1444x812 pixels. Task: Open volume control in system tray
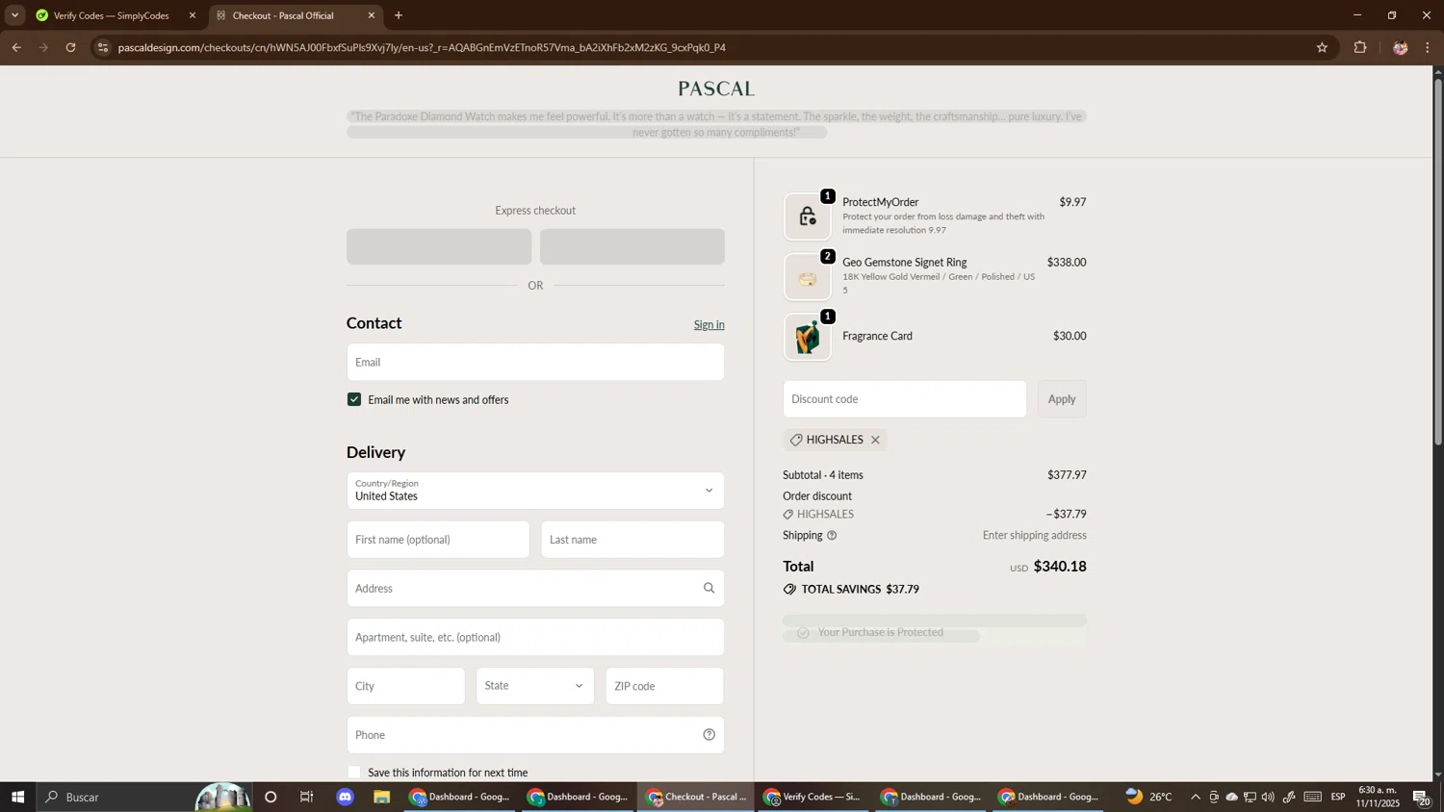coord(1268,797)
